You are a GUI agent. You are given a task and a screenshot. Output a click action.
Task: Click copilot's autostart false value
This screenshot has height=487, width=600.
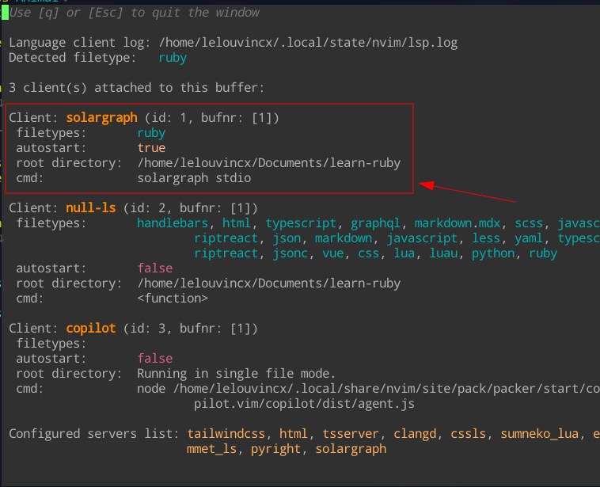(154, 359)
